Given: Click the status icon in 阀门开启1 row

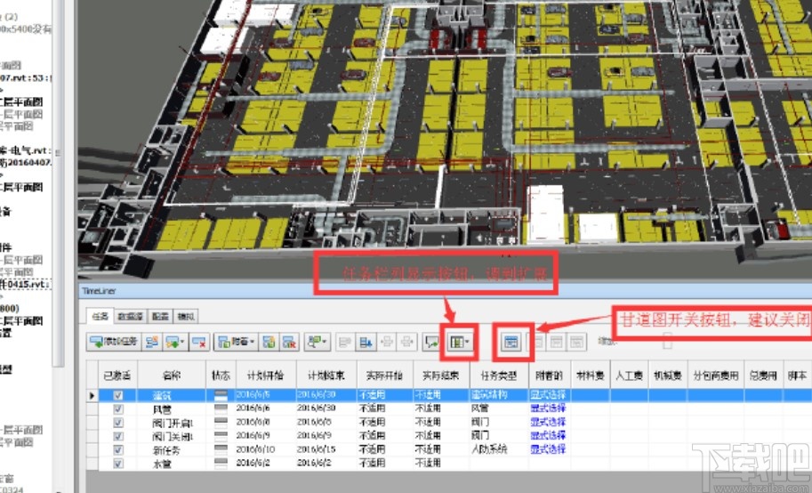Looking at the screenshot, I should point(221,423).
